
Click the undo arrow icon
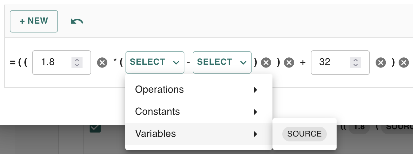[77, 21]
